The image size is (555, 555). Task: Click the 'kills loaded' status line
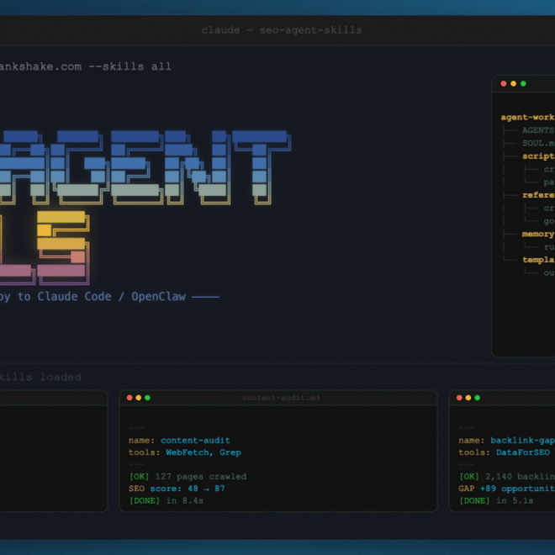coord(40,377)
